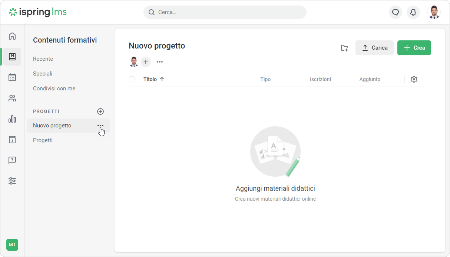The width and height of the screenshot is (450, 257).
Task: Open three-dot menu for Nuovo progetto in sidebar
Action: point(100,126)
